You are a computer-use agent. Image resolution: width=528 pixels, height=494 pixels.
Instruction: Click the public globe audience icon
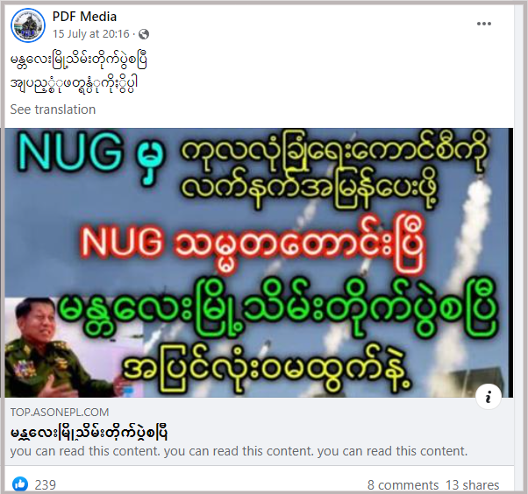pos(144,34)
